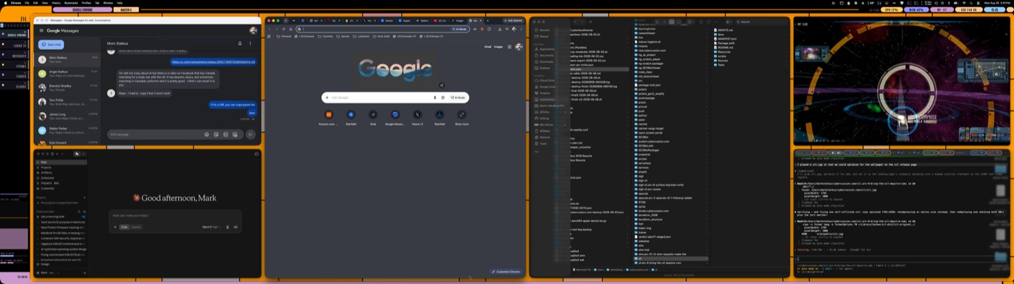The height and width of the screenshot is (284, 1014).
Task: Click the voice search microphone icon
Action: pyautogui.click(x=435, y=97)
